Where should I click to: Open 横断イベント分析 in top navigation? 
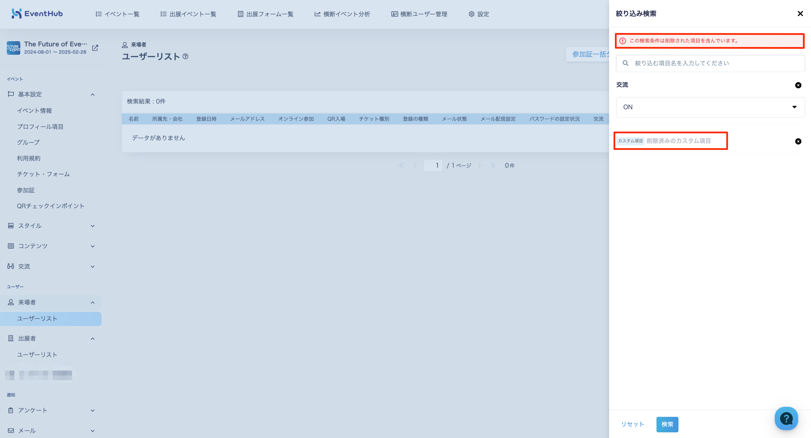(342, 14)
